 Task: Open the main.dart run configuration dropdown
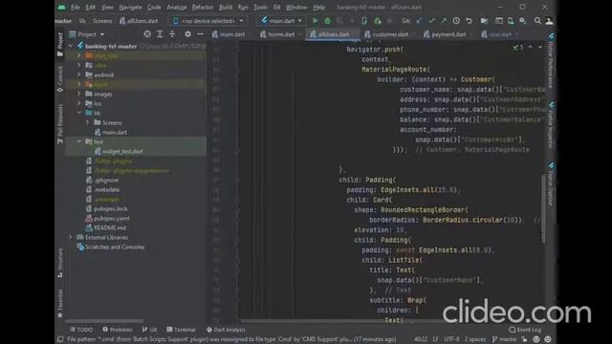[x=282, y=21]
